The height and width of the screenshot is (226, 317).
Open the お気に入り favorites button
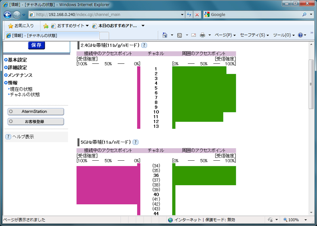coord(21,26)
